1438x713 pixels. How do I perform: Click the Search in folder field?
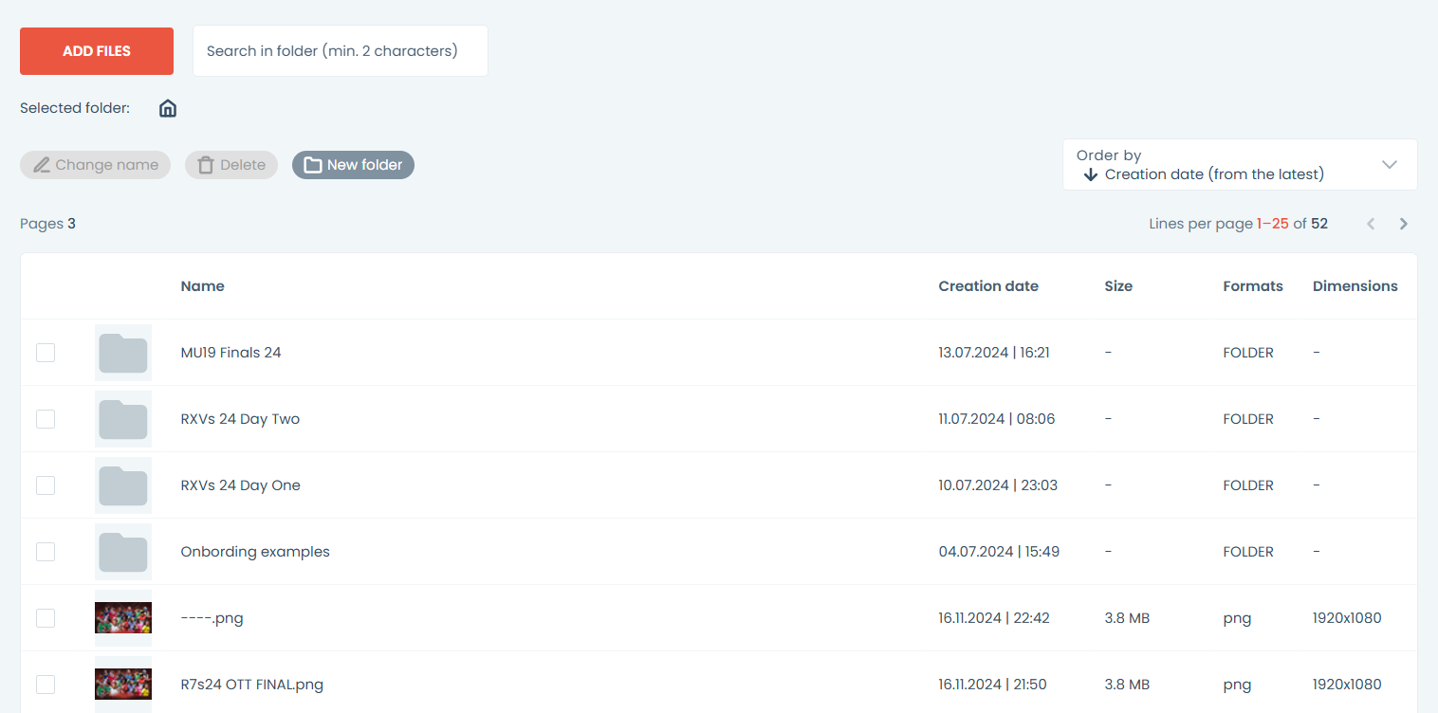[x=340, y=51]
